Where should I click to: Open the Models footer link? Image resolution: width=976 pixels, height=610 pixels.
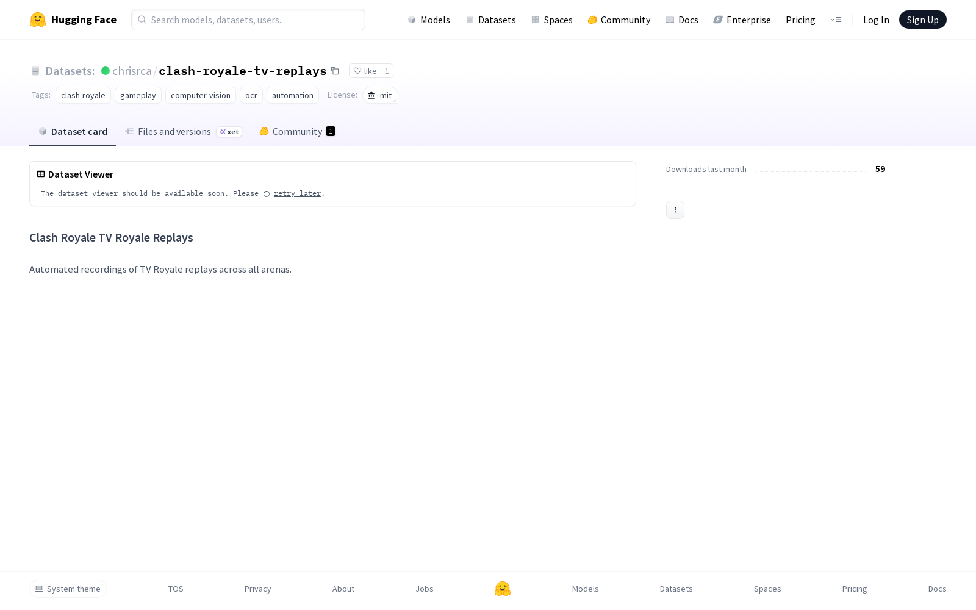click(586, 589)
